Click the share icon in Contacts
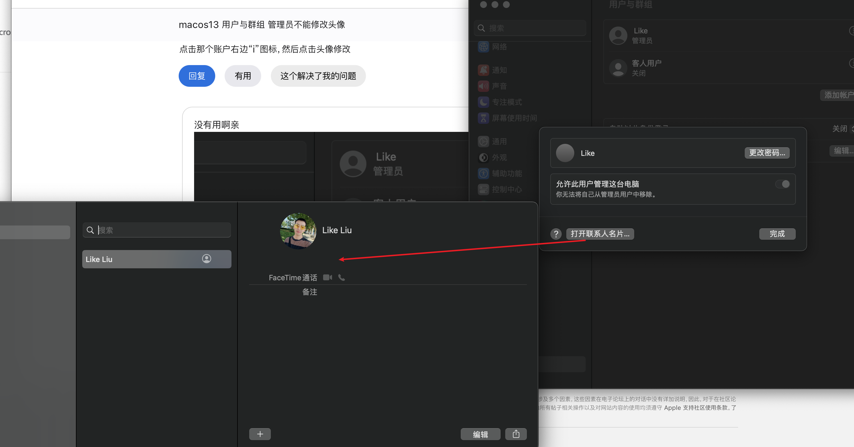 (516, 434)
